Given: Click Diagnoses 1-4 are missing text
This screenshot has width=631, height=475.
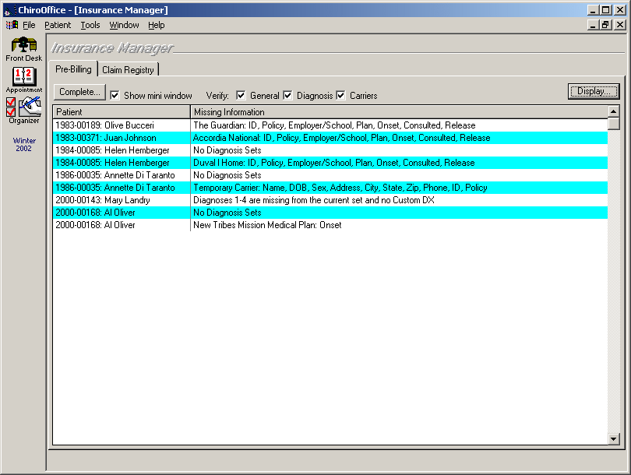Looking at the screenshot, I should click(314, 200).
